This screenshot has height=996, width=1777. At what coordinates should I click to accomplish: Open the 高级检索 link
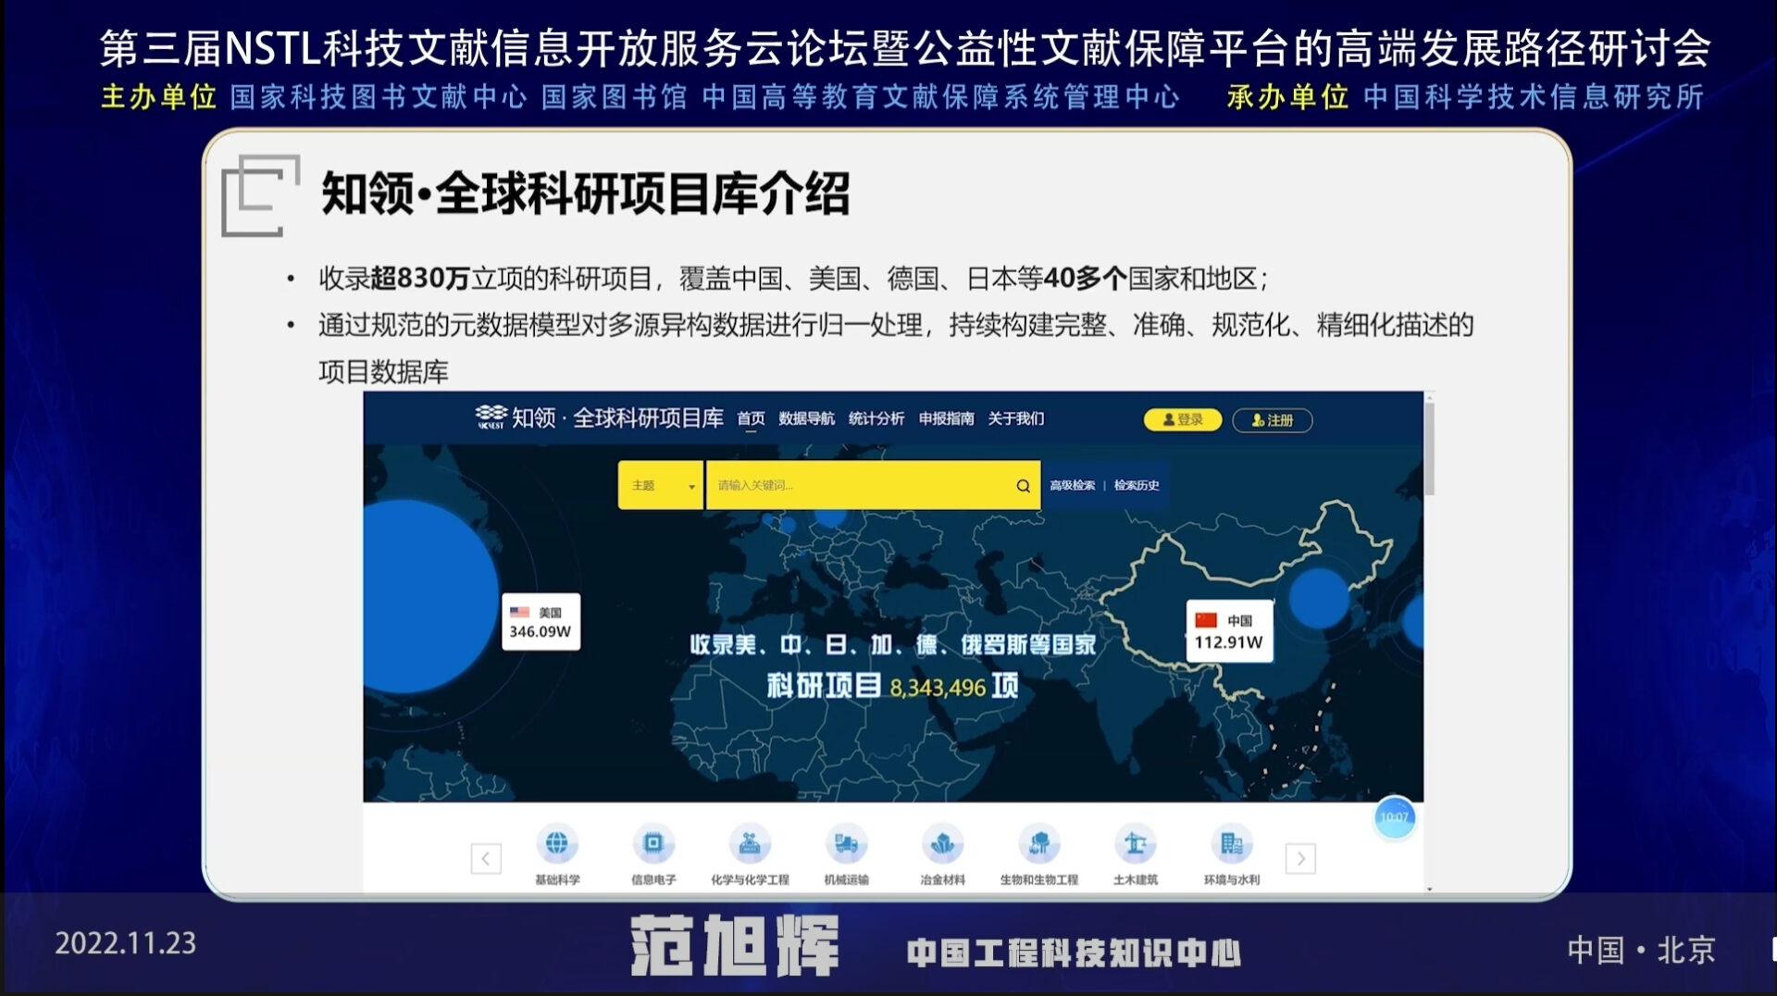pos(1072,485)
